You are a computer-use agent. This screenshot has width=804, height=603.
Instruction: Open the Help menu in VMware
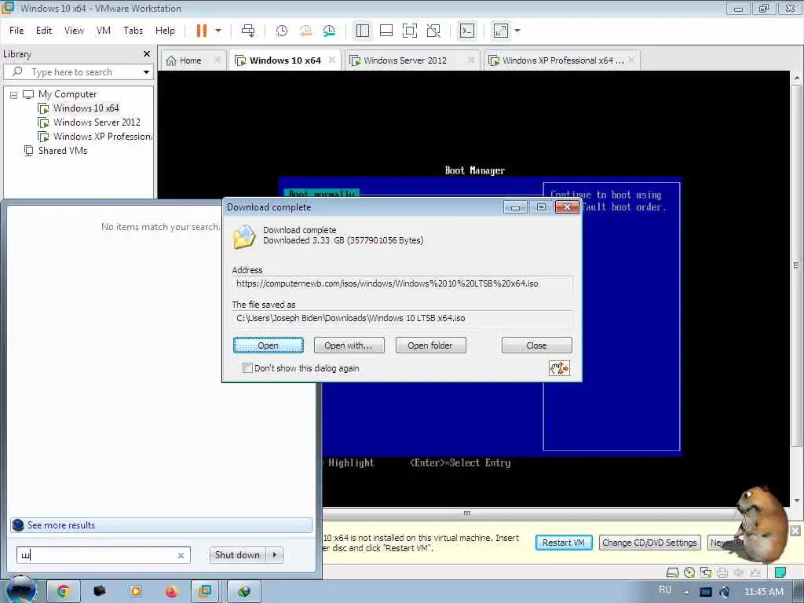(165, 31)
